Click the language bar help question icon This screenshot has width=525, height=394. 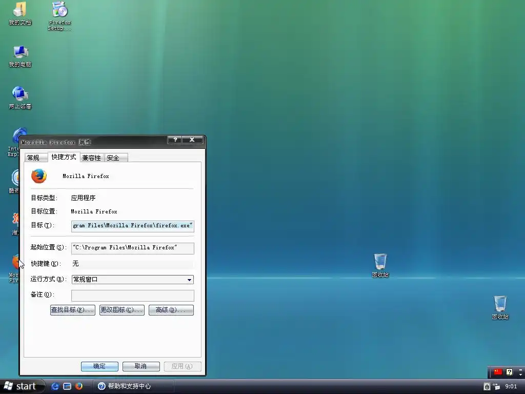coord(509,372)
